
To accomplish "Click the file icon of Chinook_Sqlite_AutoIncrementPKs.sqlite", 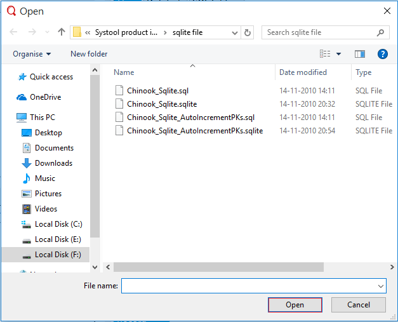I will point(119,130).
